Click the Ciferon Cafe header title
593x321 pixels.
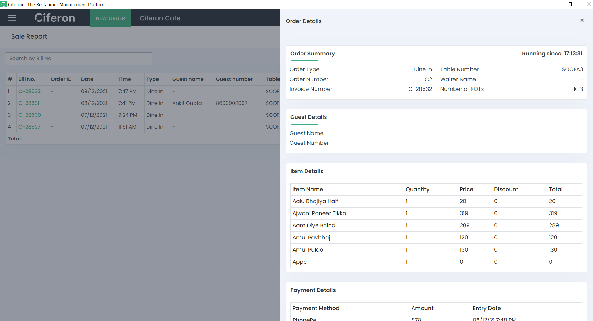pos(160,18)
